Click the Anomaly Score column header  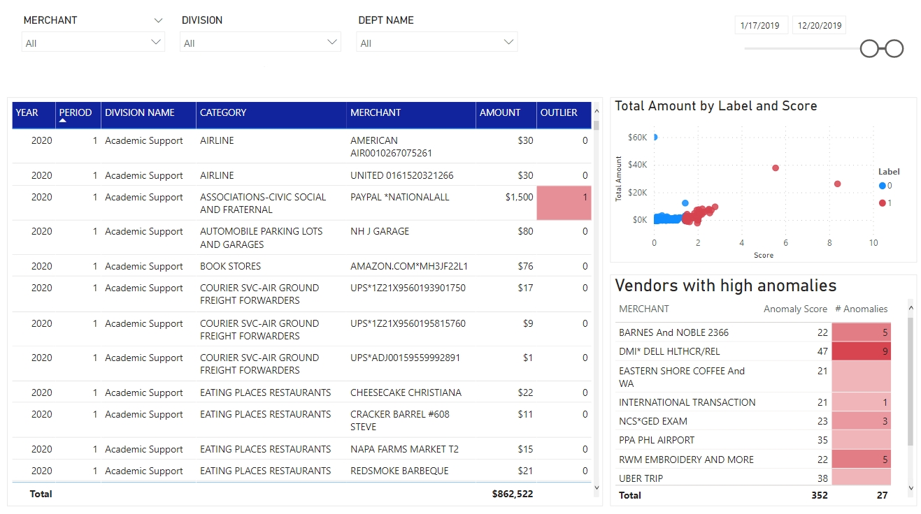tap(795, 309)
